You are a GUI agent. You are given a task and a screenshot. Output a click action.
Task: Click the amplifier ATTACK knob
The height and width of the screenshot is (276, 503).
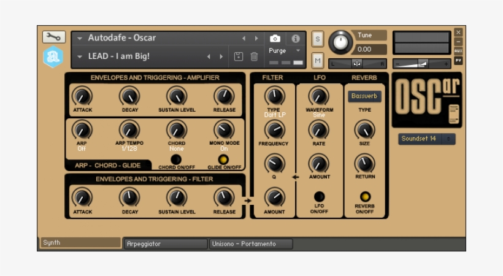pyautogui.click(x=82, y=96)
